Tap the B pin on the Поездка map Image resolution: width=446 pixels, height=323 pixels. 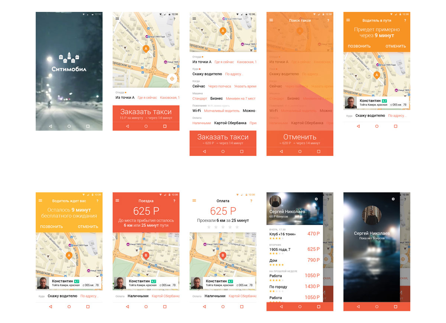[146, 255]
